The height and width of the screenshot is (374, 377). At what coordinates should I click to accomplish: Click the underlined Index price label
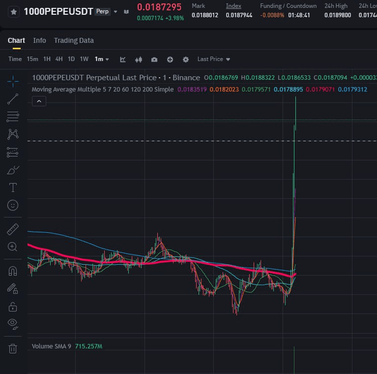click(233, 6)
